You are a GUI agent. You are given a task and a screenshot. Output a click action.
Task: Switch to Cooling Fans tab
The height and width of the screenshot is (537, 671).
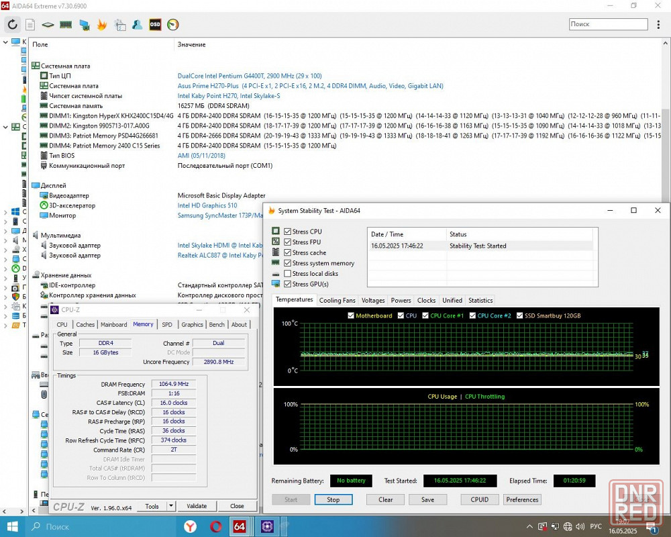click(338, 300)
